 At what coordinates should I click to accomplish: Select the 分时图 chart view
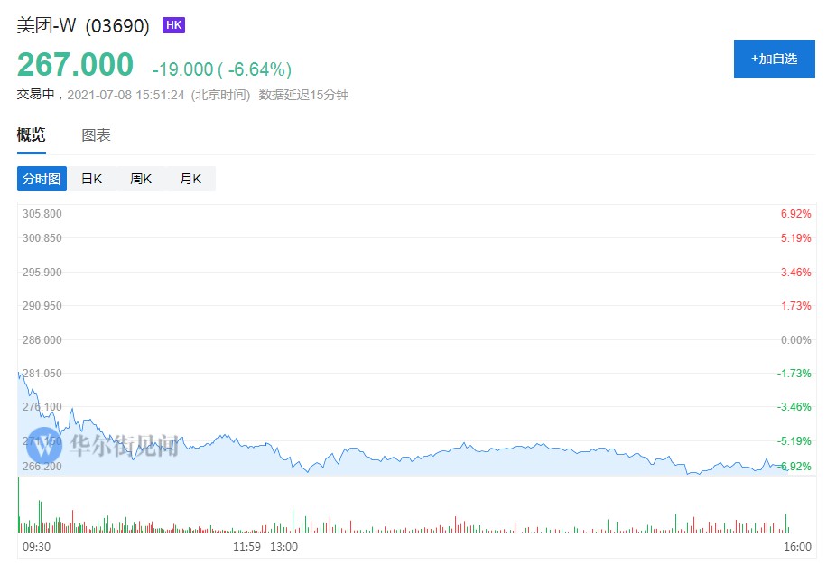[x=42, y=179]
